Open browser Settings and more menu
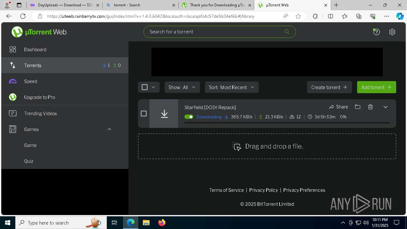The width and height of the screenshot is (407, 229). click(x=387, y=16)
